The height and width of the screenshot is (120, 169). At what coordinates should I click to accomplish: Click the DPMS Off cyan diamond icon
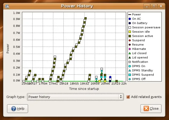(130, 79)
